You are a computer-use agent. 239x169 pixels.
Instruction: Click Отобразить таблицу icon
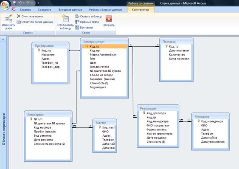(x=65, y=22)
